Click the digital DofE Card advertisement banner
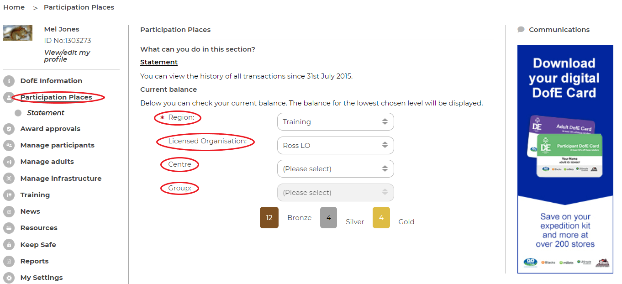622x284 pixels. click(565, 159)
